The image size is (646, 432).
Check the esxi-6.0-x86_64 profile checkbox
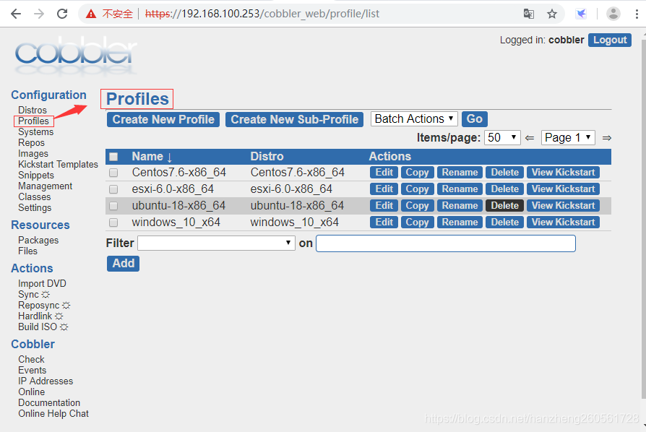113,189
